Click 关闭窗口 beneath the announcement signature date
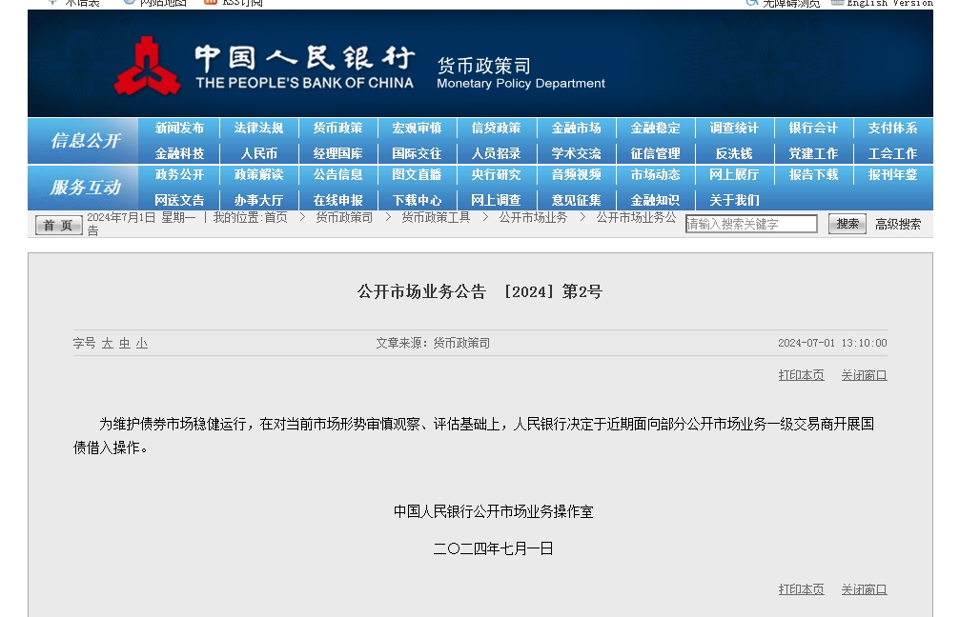Viewport: 980px width, 617px height. coord(864,589)
